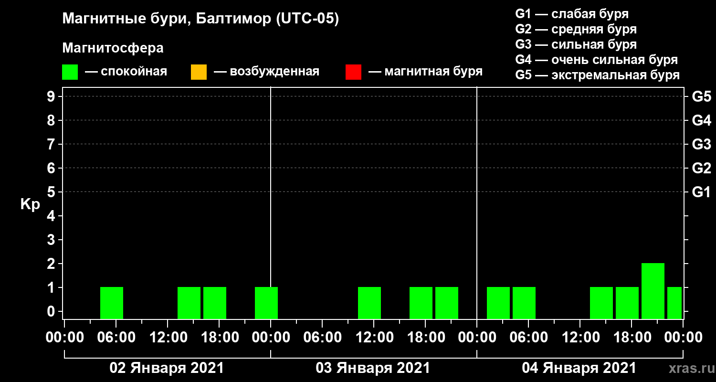Click the green 'спокойная' legend swatch
The image size is (716, 382).
point(70,72)
